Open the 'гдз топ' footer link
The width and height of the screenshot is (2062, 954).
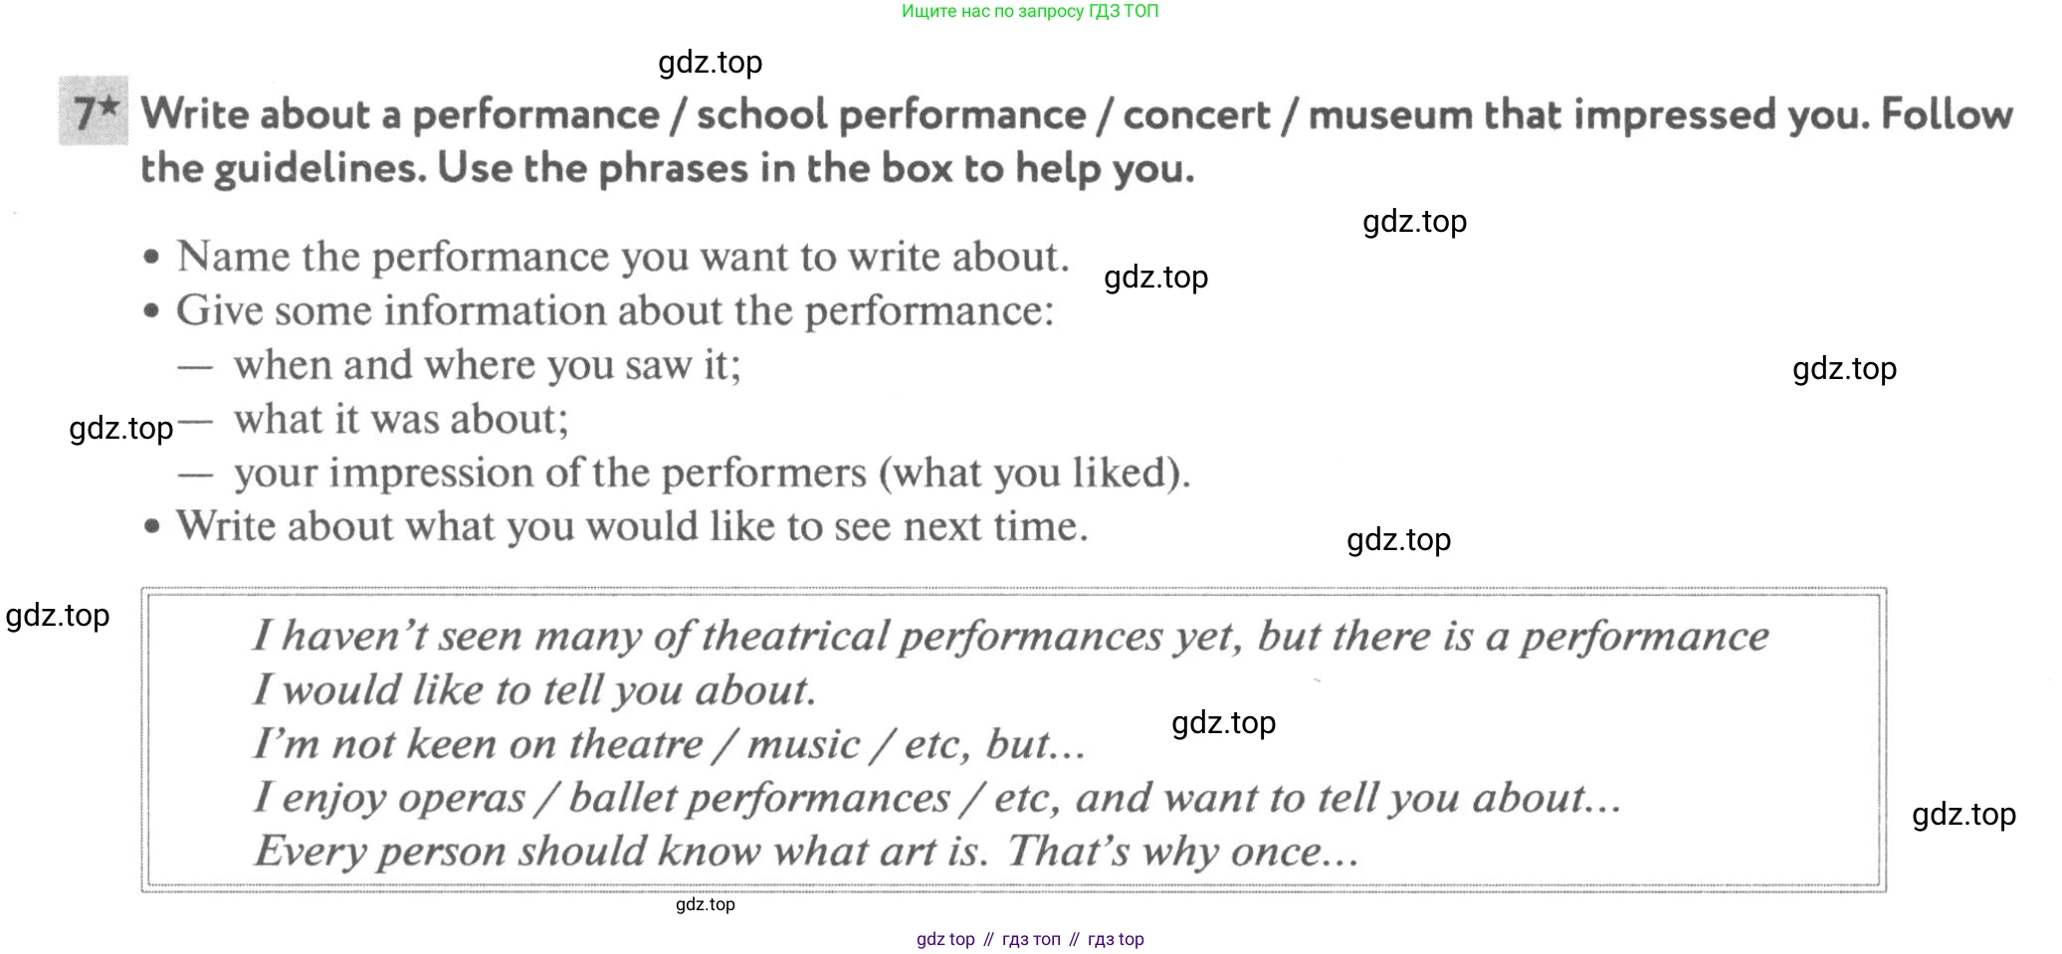click(x=1031, y=939)
